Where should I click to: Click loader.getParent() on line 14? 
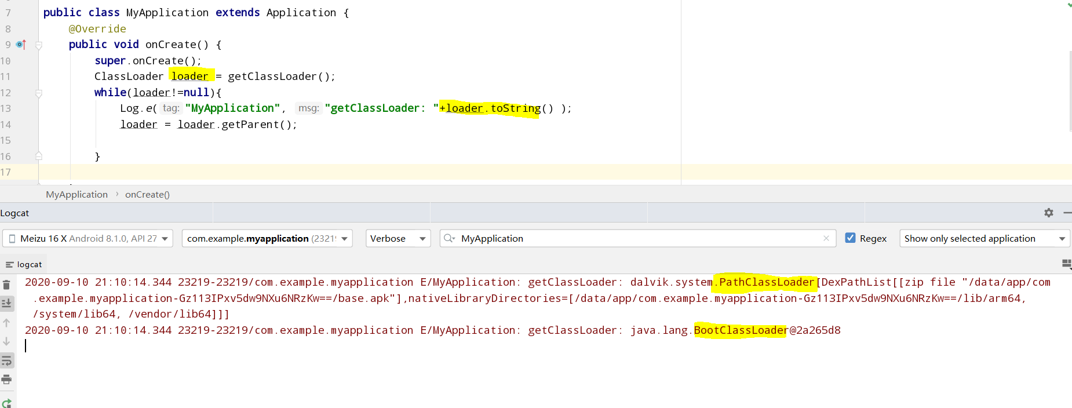pyautogui.click(x=236, y=124)
